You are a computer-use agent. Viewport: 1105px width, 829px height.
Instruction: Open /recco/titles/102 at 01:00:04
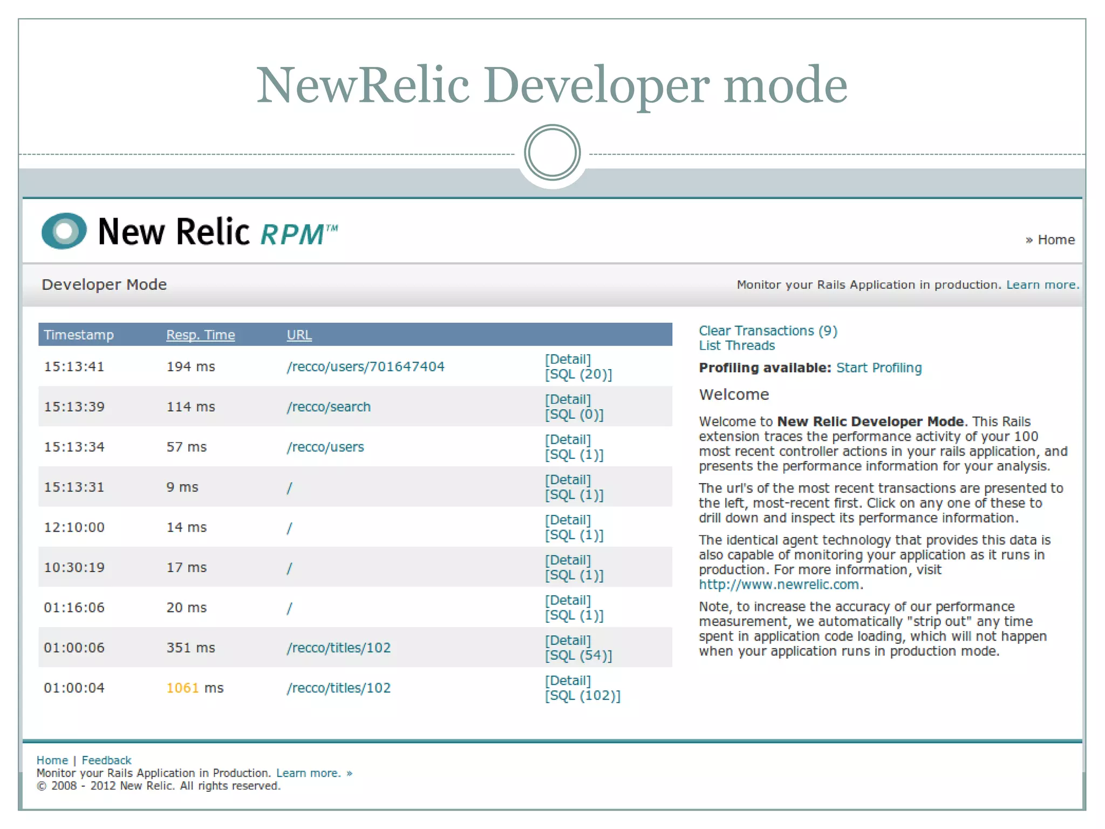(x=339, y=688)
